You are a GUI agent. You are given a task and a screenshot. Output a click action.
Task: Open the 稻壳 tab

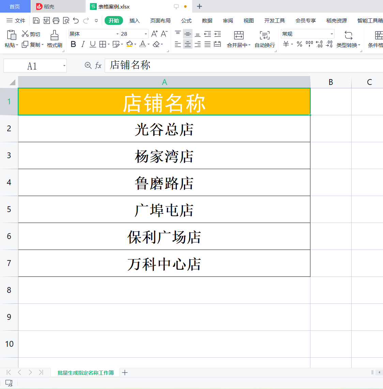tap(58, 6)
